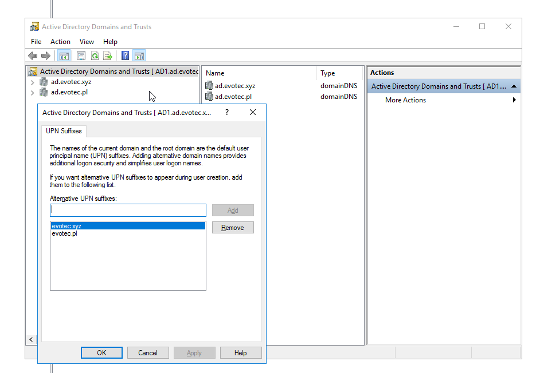Click into the Alternative UPN suffixes text field
536x373 pixels.
tap(128, 210)
